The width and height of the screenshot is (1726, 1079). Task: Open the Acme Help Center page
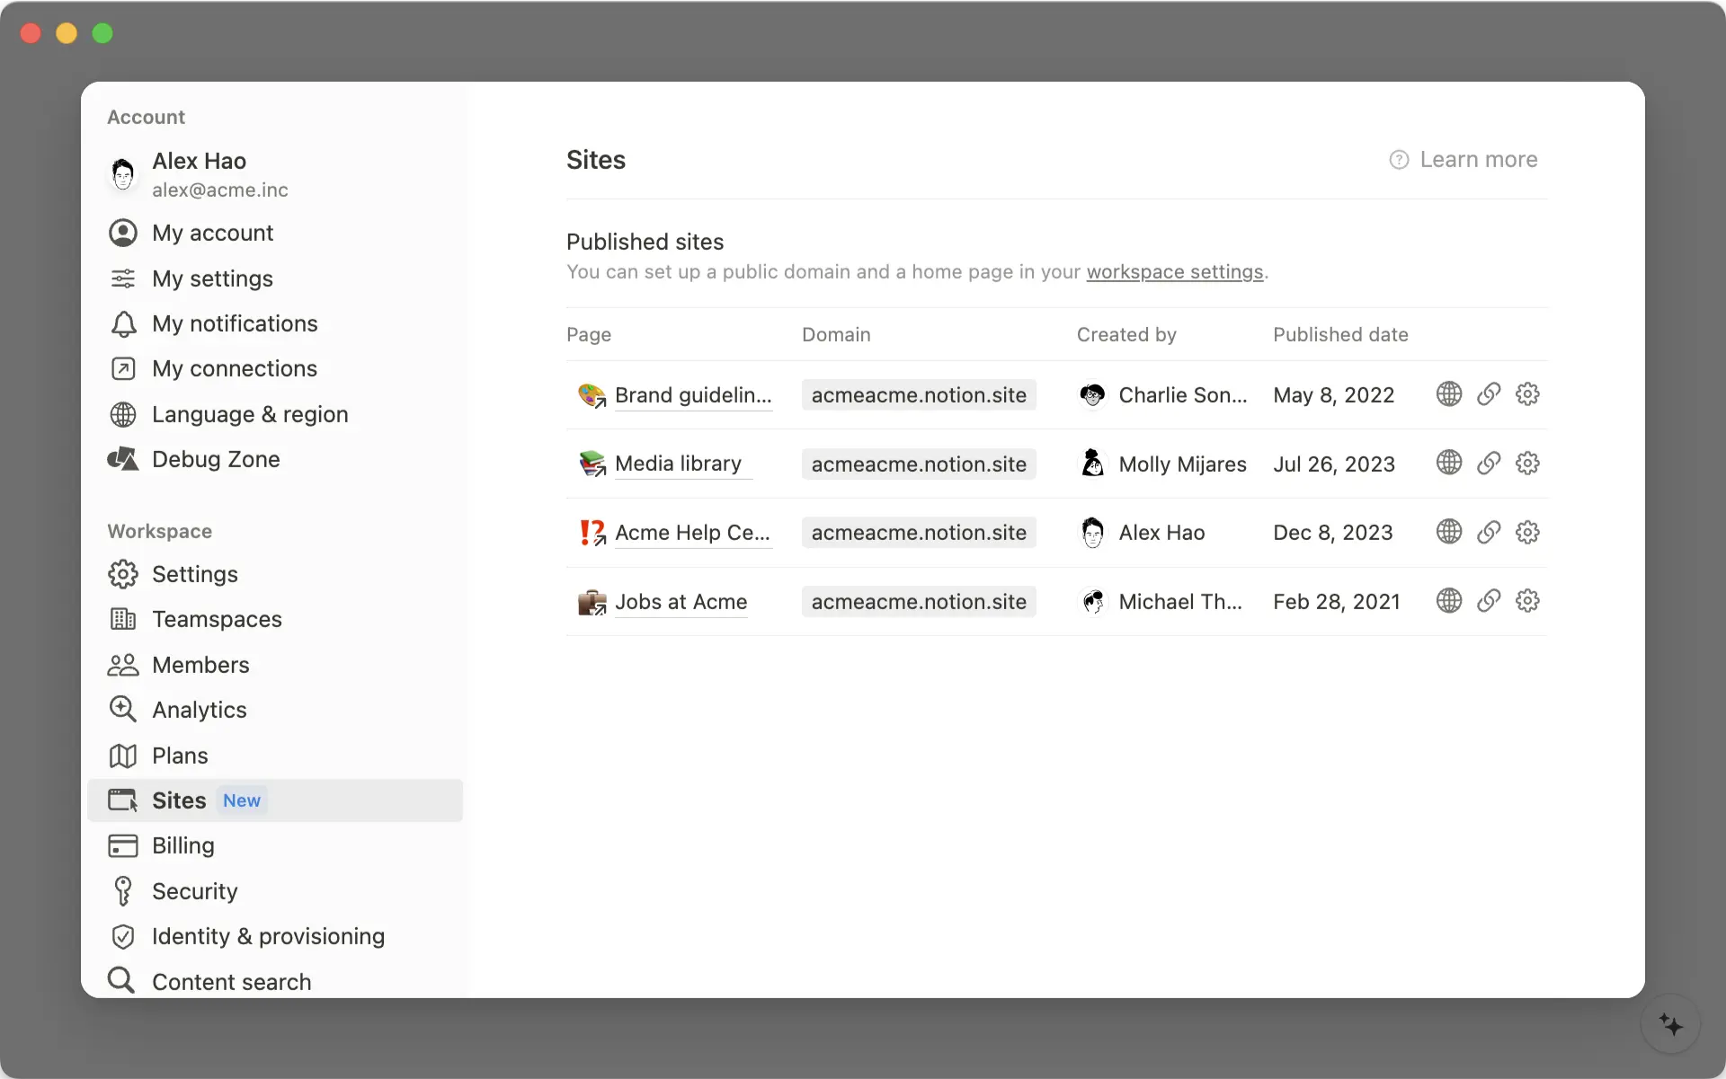click(692, 532)
